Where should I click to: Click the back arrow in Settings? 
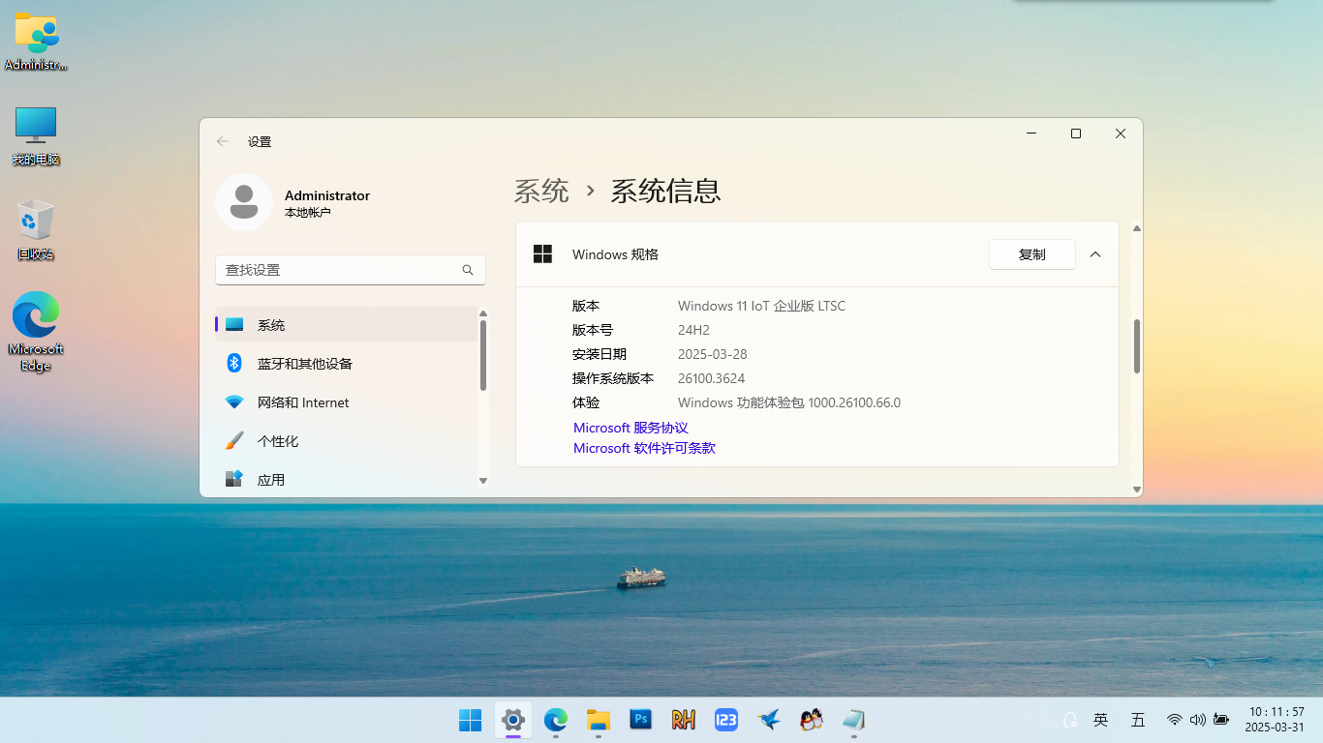pos(223,141)
